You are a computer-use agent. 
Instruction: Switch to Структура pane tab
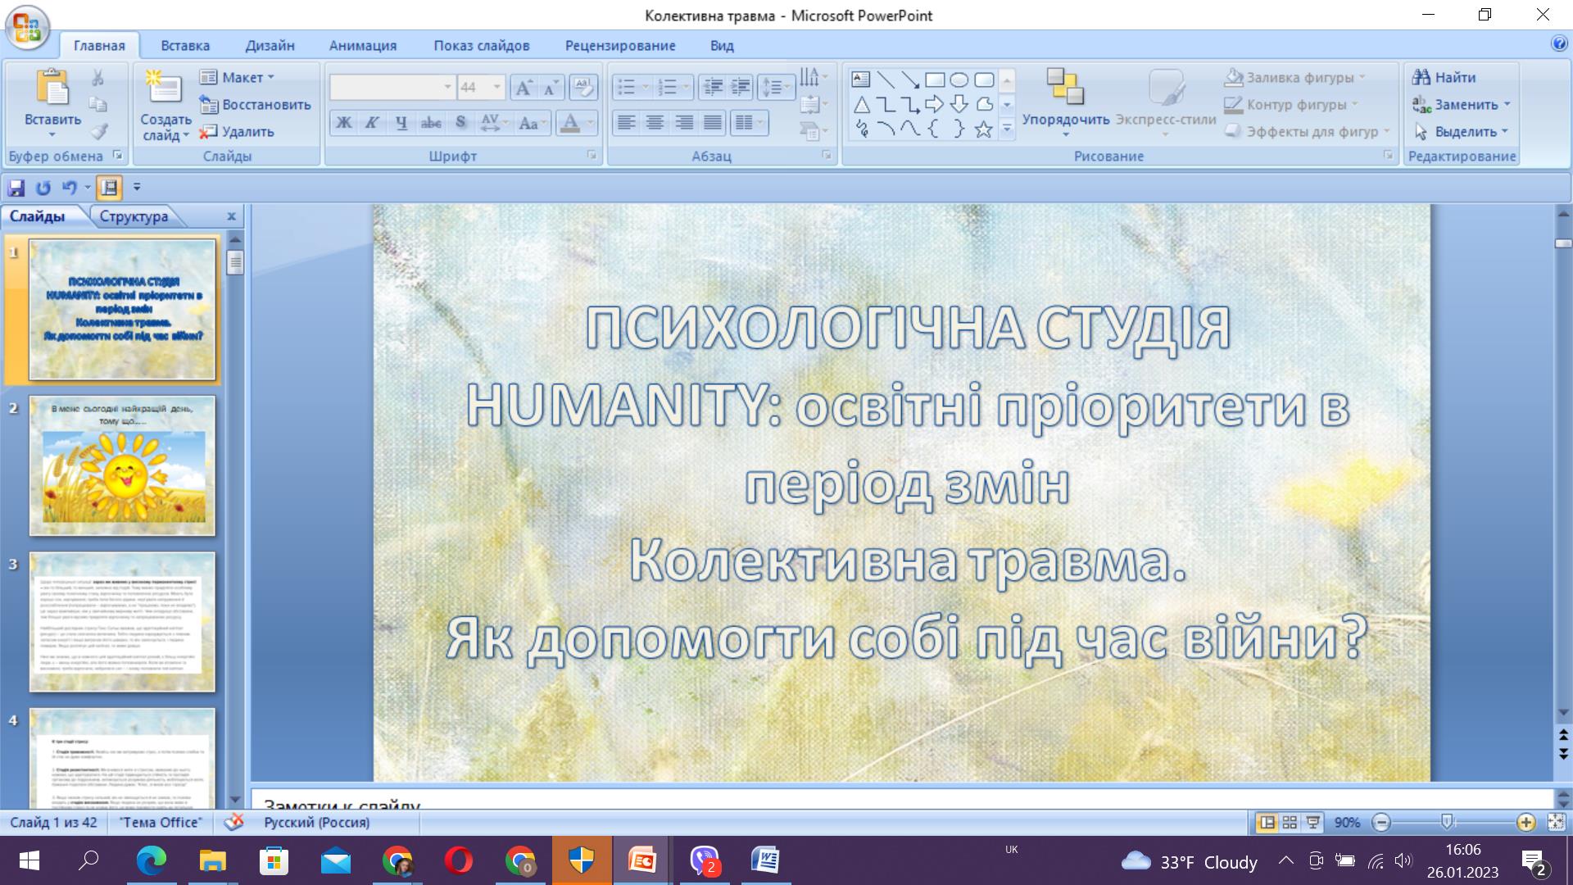(134, 216)
